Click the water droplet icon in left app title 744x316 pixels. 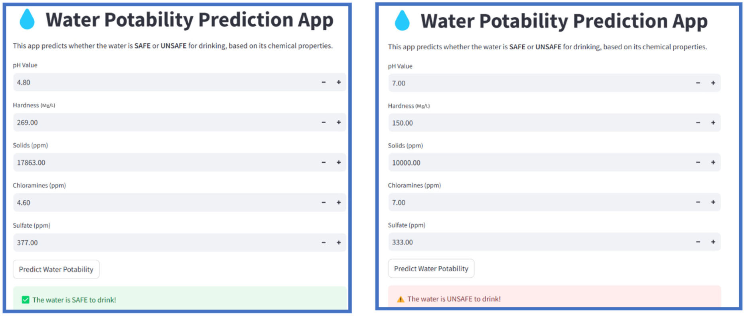tap(27, 20)
